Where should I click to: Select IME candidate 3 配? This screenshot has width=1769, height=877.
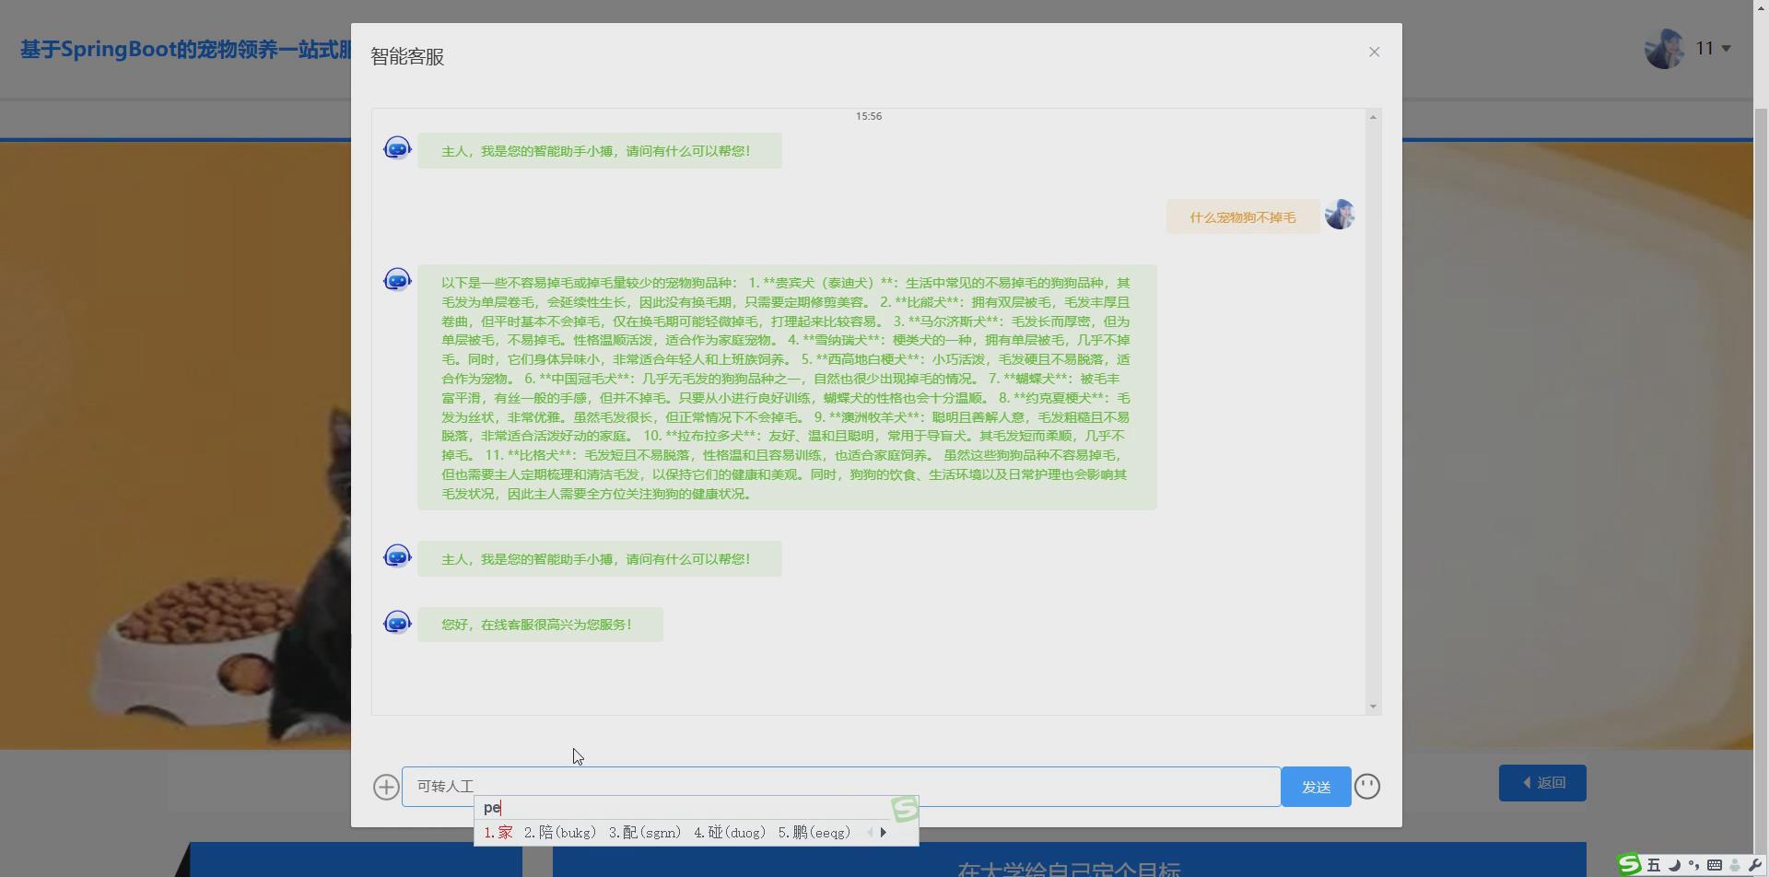644,833
